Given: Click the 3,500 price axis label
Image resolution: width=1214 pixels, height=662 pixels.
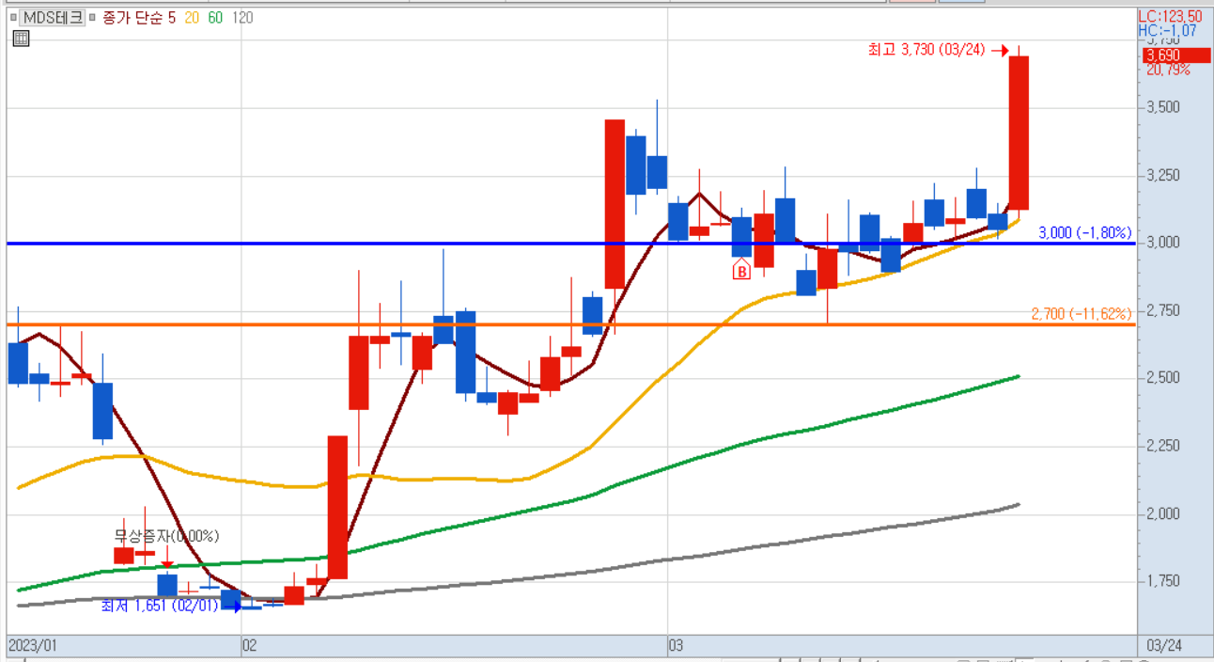Looking at the screenshot, I should pyautogui.click(x=1161, y=107).
